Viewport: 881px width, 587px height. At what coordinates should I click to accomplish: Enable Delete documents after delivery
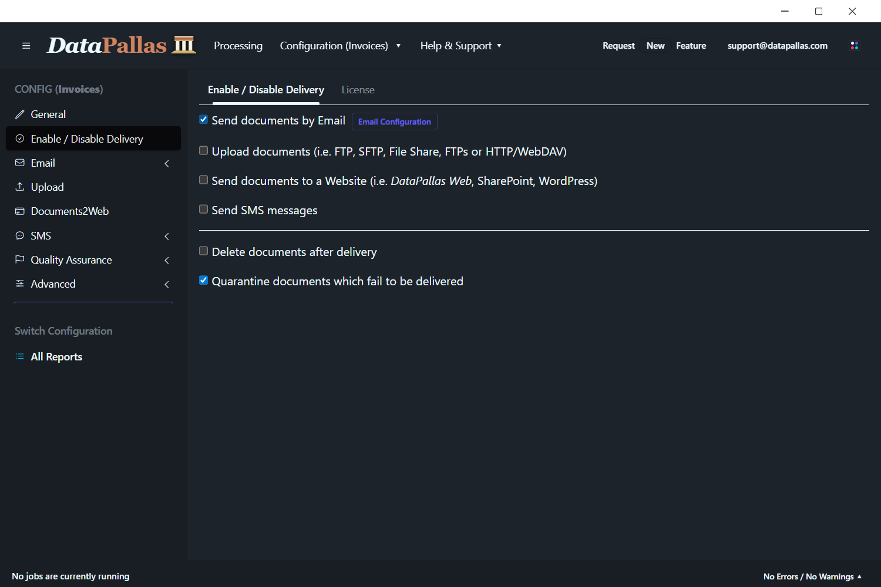pyautogui.click(x=204, y=251)
